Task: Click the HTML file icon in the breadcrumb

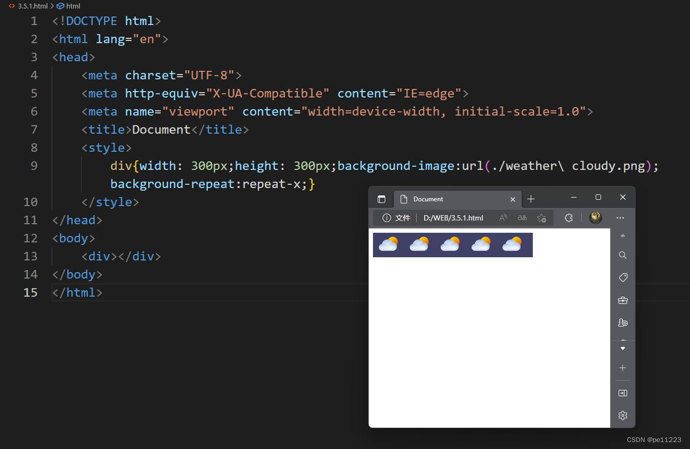Action: pyautogui.click(x=12, y=6)
